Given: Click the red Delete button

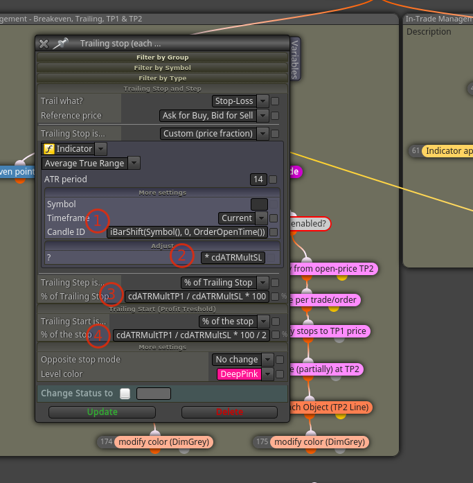Looking at the screenshot, I should 230,412.
